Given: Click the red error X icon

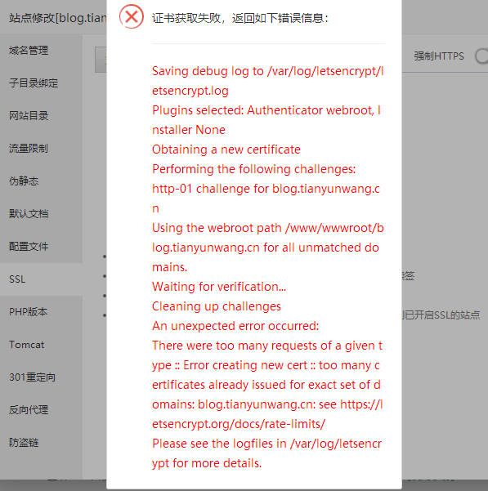Looking at the screenshot, I should pos(132,16).
